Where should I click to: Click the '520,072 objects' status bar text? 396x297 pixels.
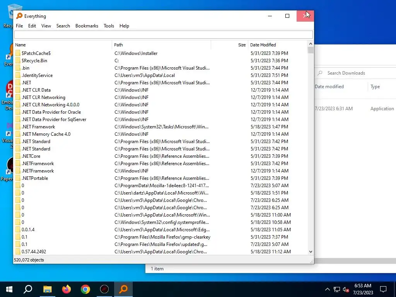[x=29, y=260]
